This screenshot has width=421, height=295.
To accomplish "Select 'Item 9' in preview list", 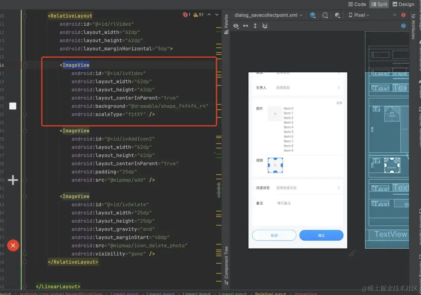I will (x=288, y=150).
